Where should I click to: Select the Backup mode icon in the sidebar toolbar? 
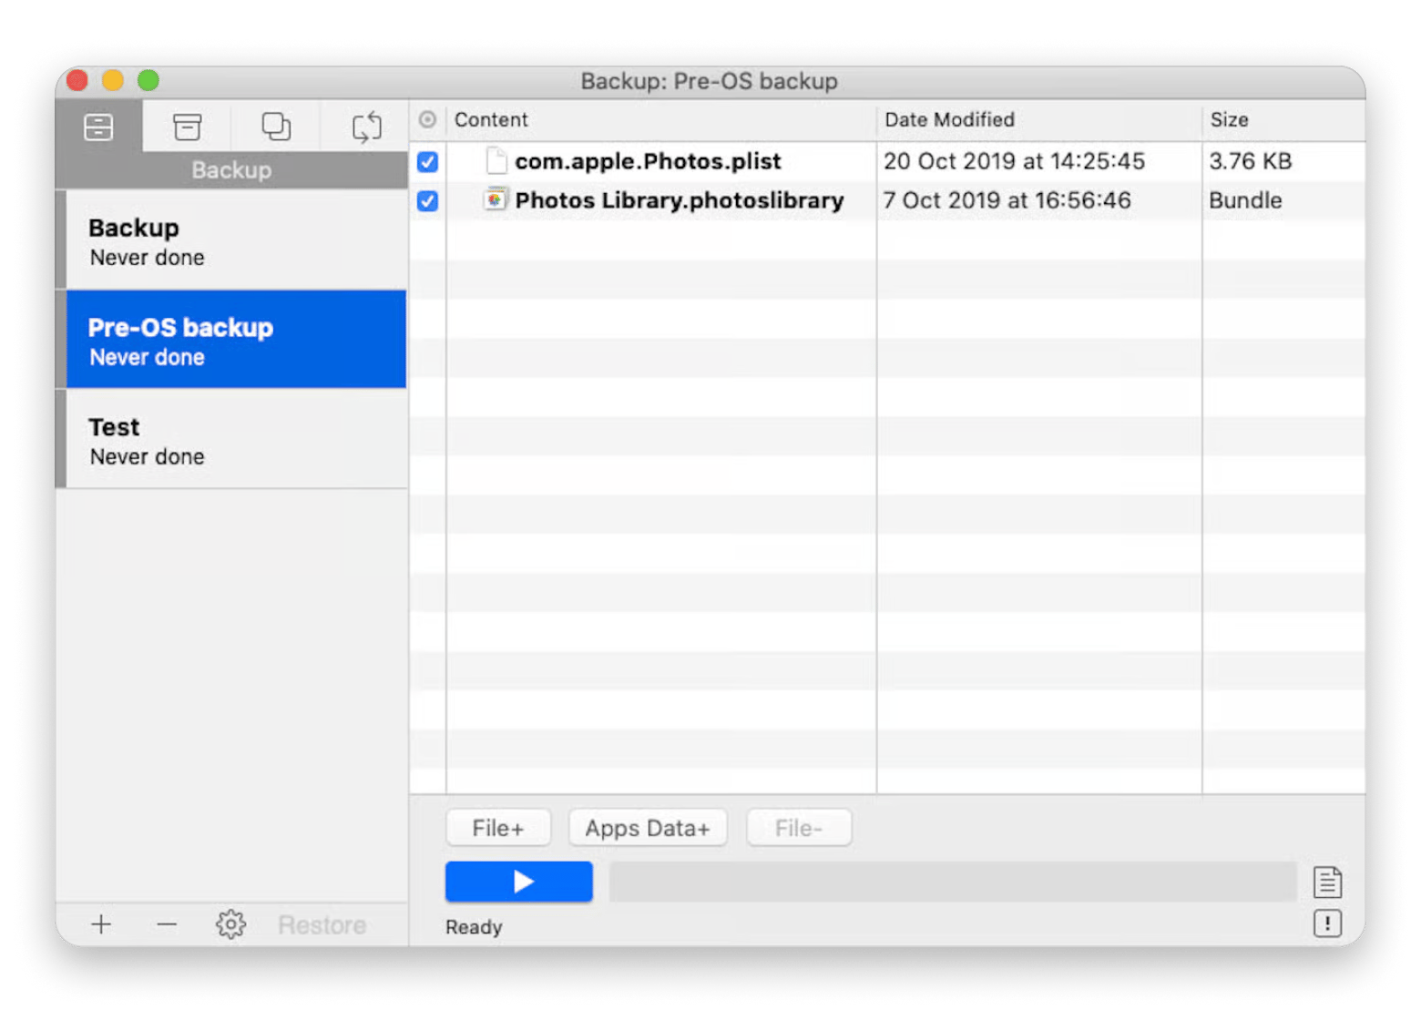[98, 127]
